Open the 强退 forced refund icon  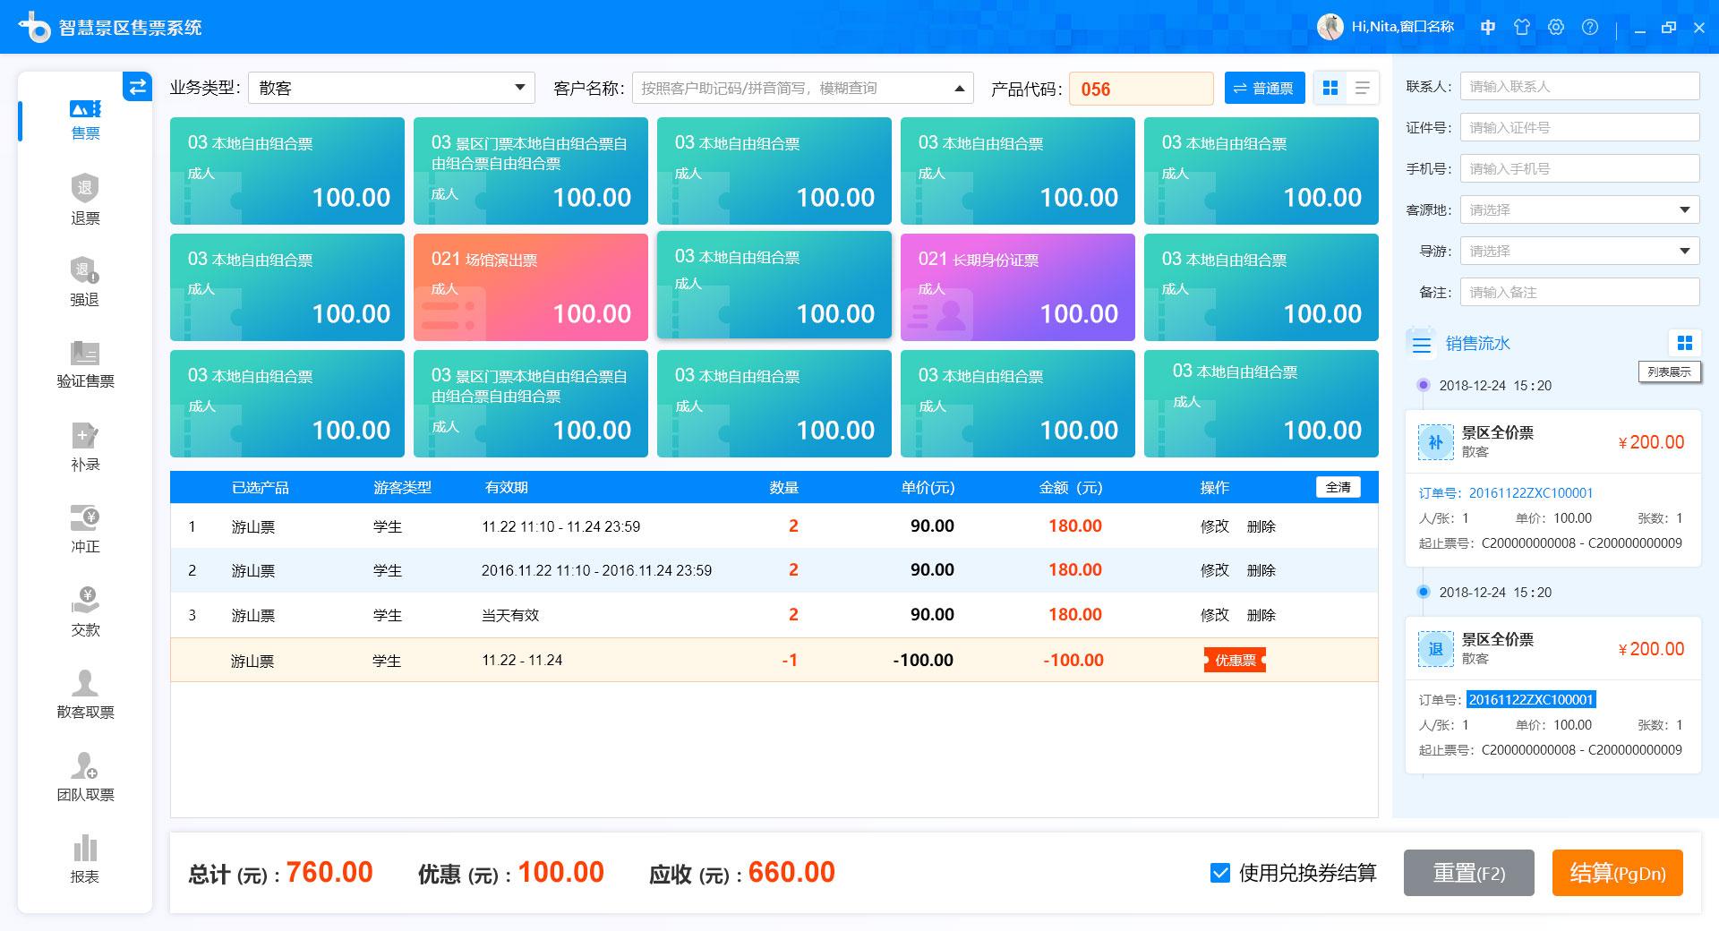pyautogui.click(x=85, y=270)
